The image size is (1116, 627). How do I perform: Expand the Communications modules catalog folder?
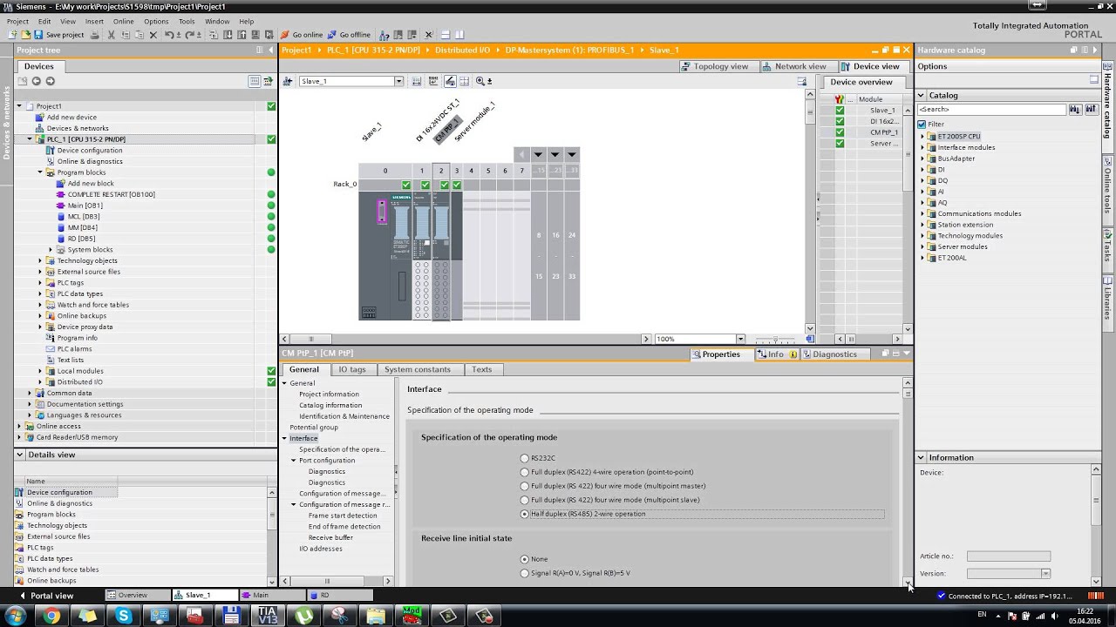click(x=922, y=213)
